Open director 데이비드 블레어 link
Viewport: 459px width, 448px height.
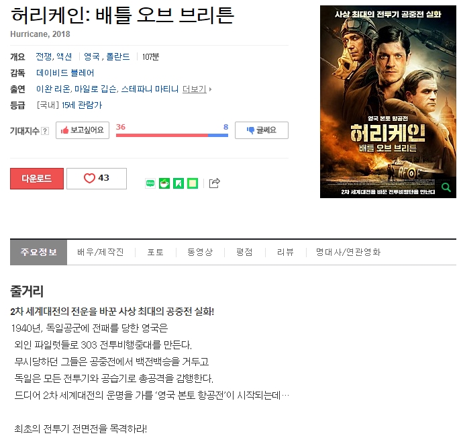[x=65, y=73]
